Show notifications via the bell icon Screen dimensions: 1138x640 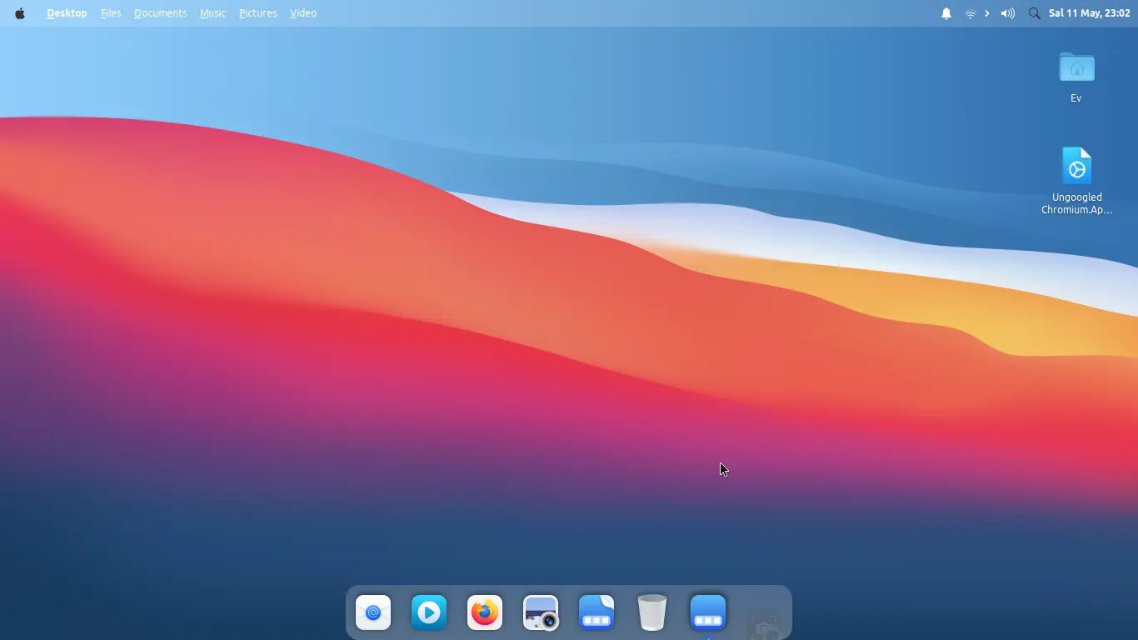click(x=946, y=13)
